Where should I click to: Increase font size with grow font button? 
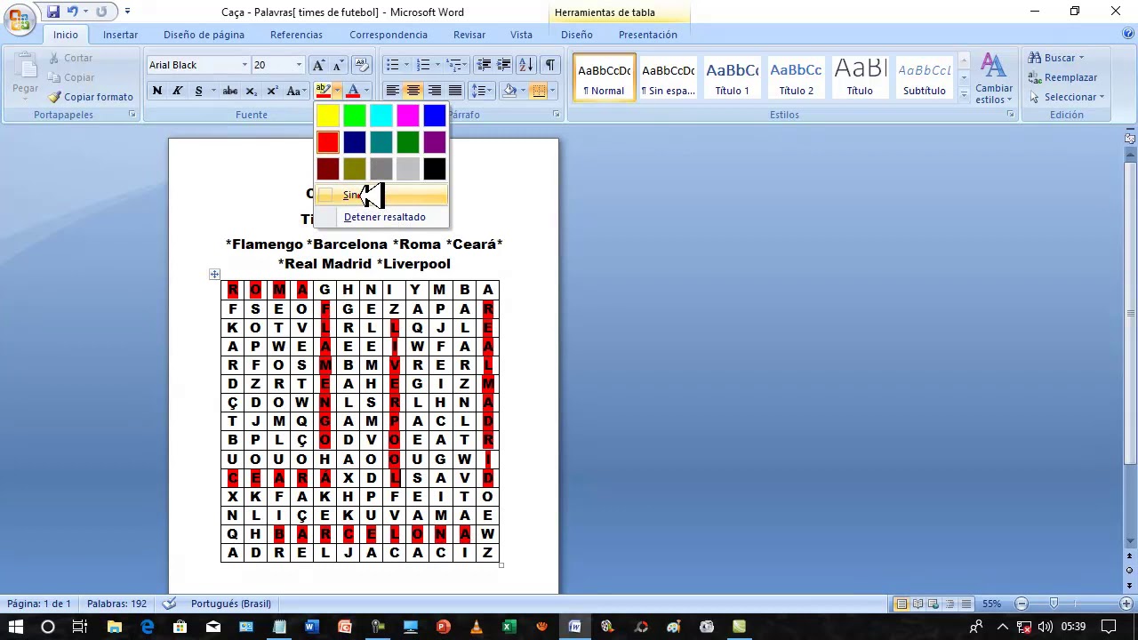tap(318, 65)
